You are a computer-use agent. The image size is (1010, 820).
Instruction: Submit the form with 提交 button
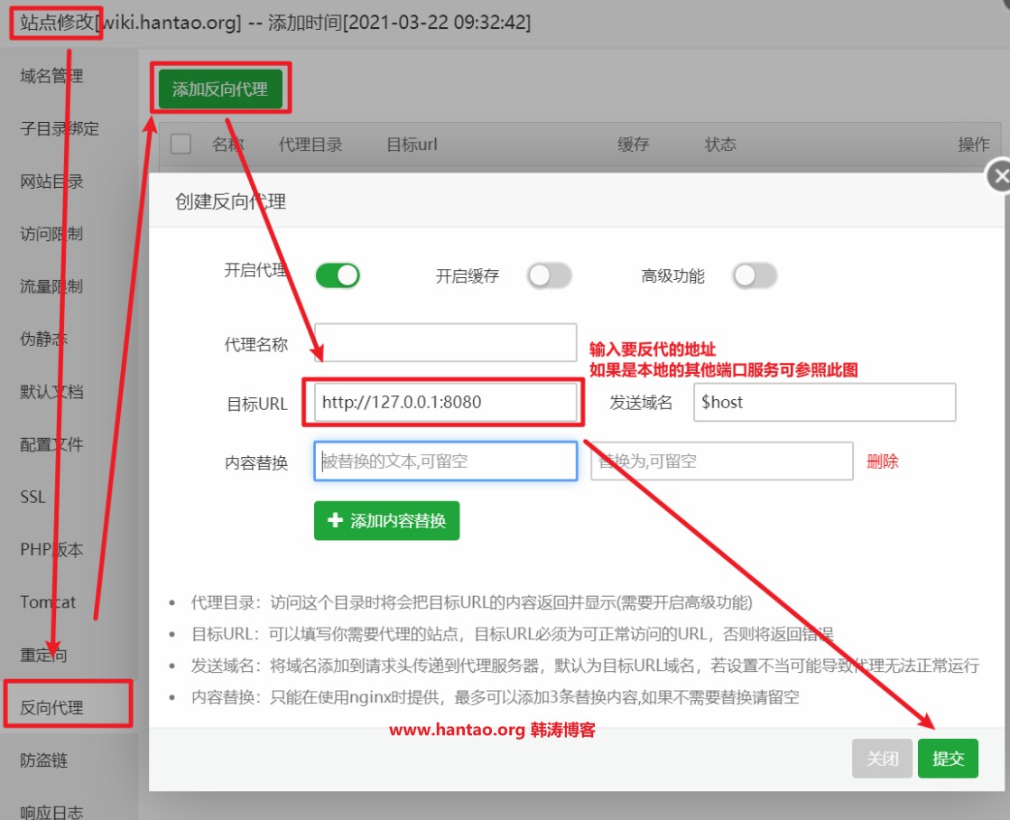(948, 759)
